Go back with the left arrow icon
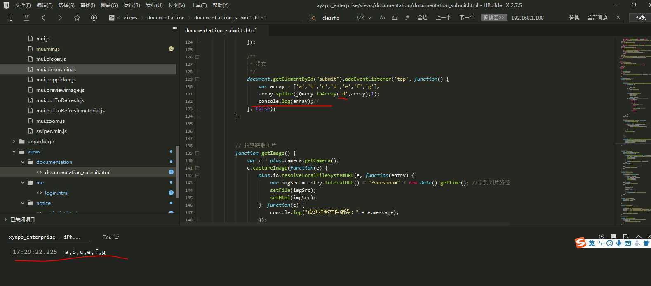 43,18
